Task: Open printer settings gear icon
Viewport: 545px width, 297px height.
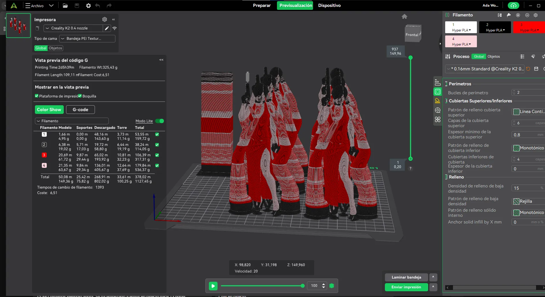Action: (104, 19)
